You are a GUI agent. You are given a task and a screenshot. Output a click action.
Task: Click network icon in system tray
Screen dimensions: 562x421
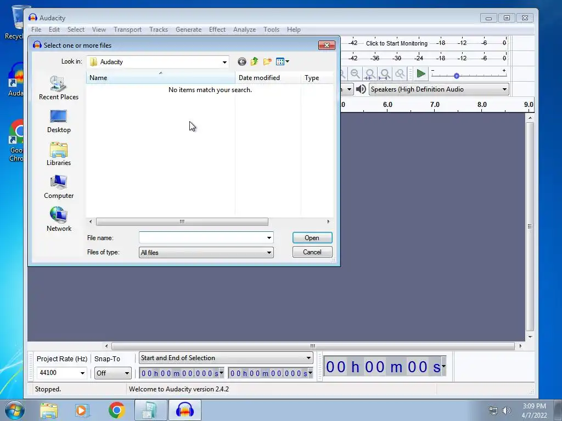(493, 411)
